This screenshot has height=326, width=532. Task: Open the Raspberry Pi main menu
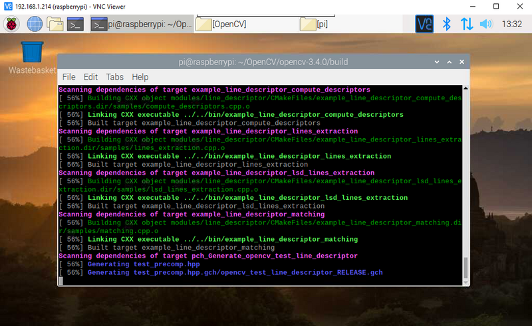coord(11,24)
